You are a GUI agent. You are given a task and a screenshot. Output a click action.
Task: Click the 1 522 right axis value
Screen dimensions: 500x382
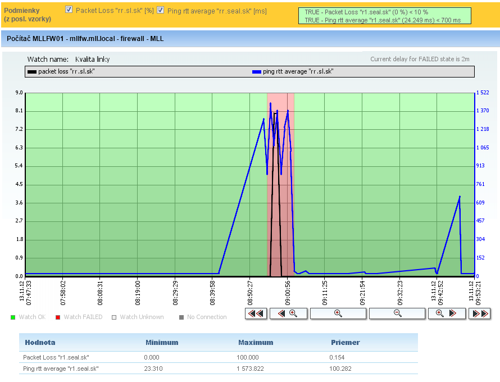[483, 93]
